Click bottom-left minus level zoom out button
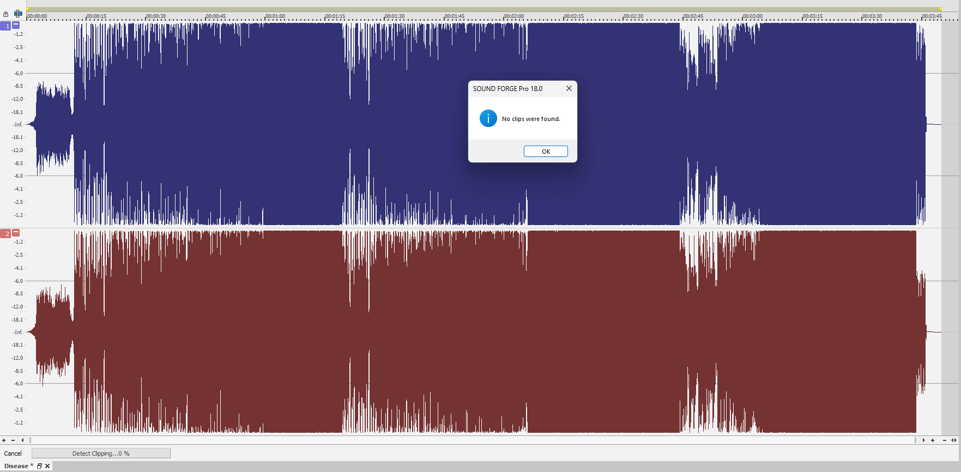 tap(13, 440)
